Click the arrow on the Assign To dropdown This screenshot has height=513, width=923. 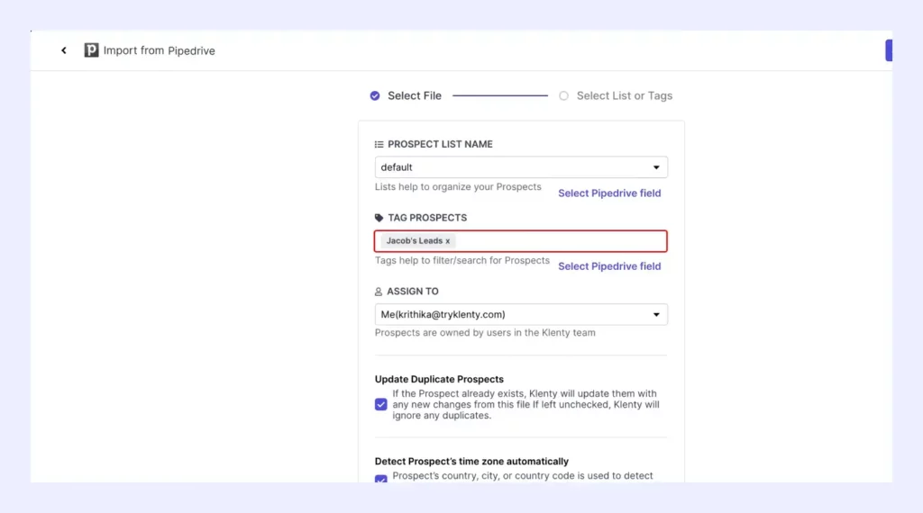click(656, 314)
